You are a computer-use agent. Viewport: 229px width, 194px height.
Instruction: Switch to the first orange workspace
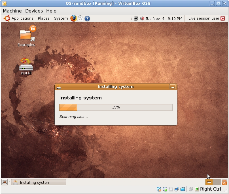point(209,182)
